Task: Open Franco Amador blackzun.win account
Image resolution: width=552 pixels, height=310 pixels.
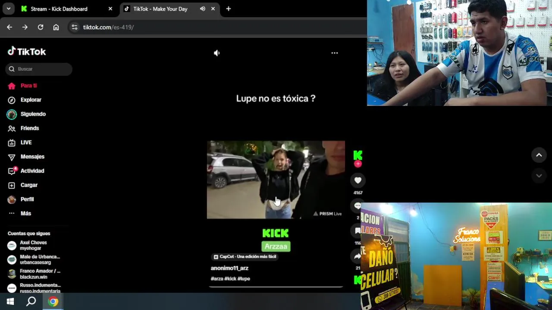Action: pos(34,274)
